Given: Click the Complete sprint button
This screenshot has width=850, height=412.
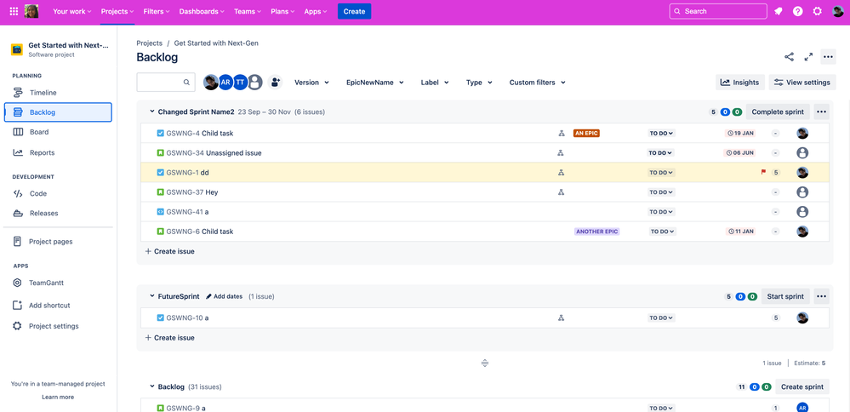Looking at the screenshot, I should 778,112.
